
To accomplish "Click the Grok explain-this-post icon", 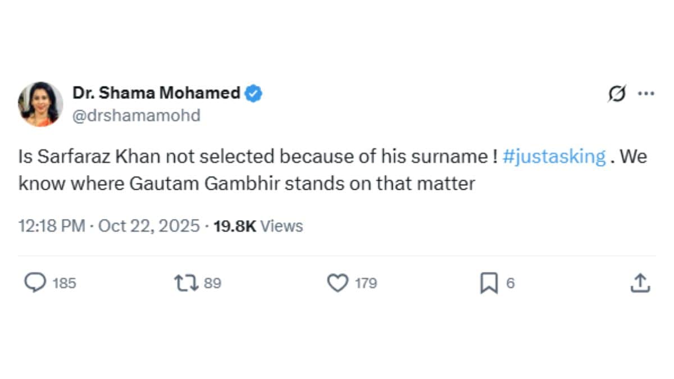I will point(616,94).
